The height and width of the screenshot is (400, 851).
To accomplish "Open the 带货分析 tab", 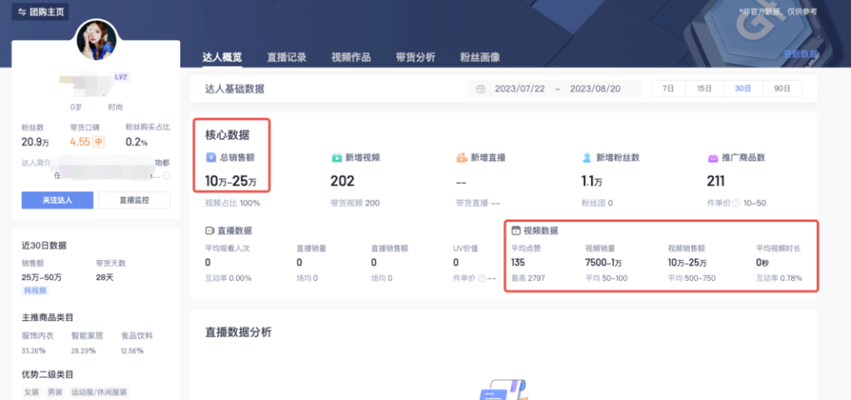I will coord(416,57).
